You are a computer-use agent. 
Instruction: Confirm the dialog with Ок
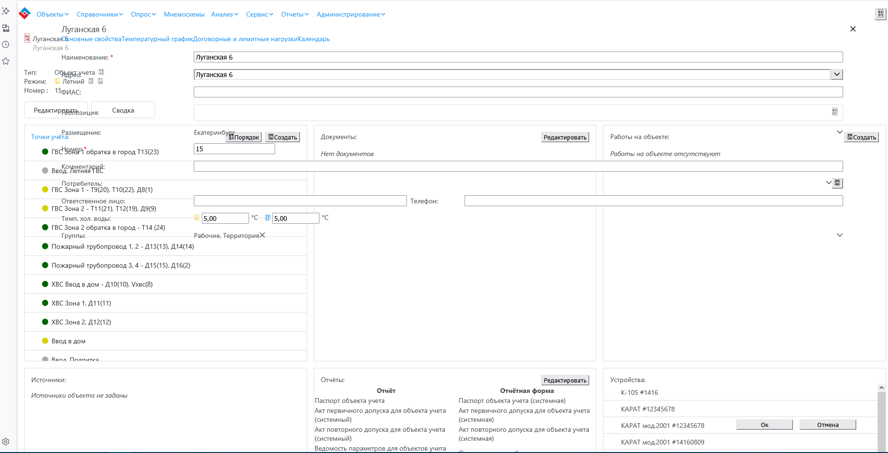(x=765, y=425)
